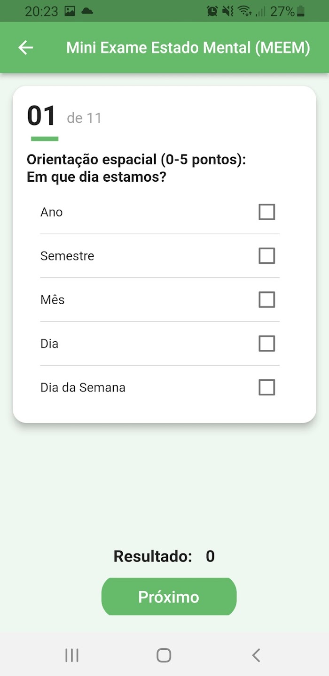This screenshot has height=676, width=329.
Task: Tap the battery icon in the status bar
Action: pos(301,11)
